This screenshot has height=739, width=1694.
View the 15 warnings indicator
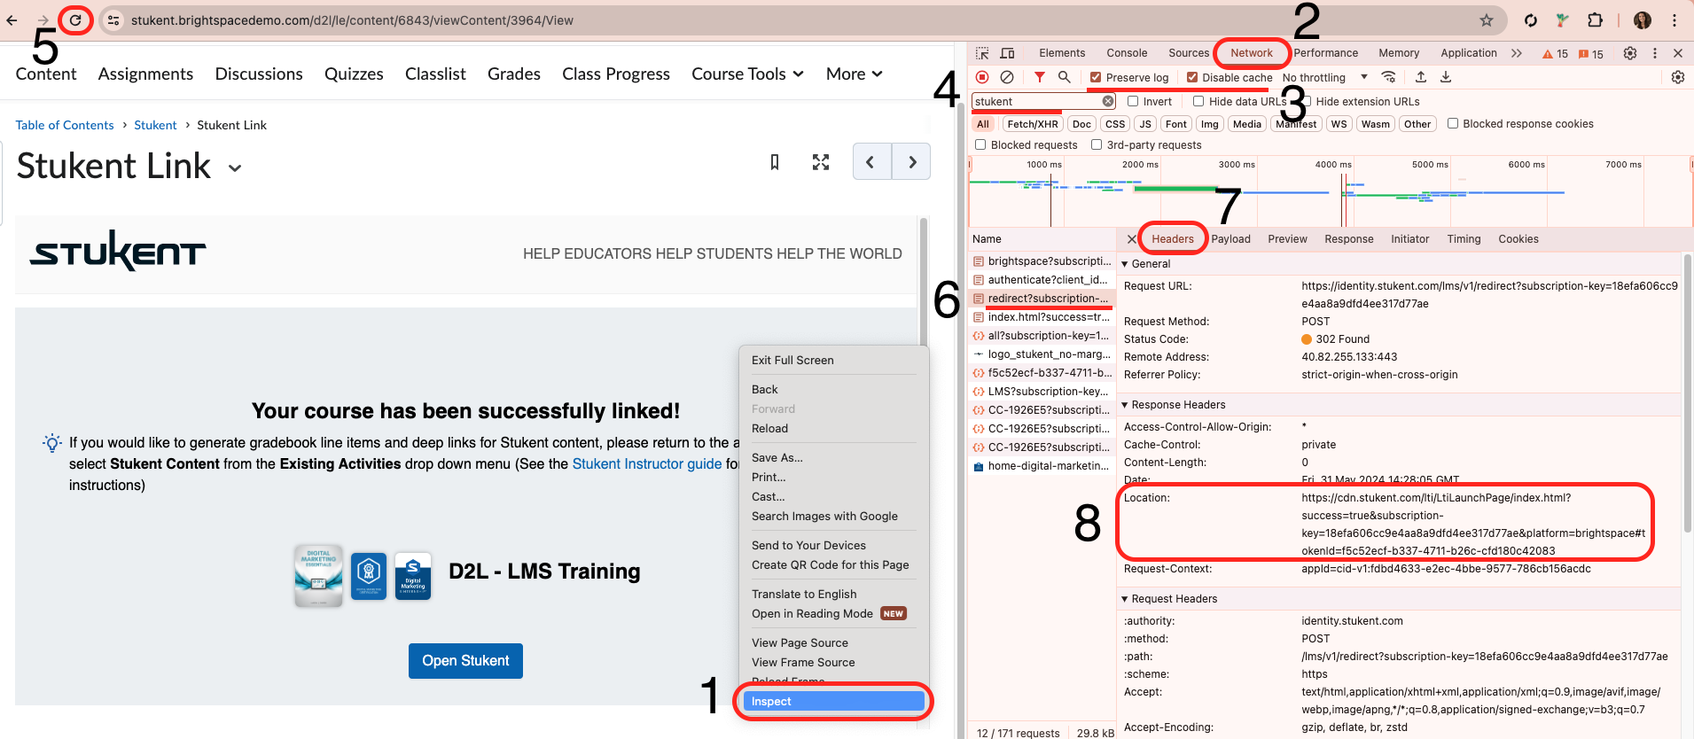[x=1555, y=54]
